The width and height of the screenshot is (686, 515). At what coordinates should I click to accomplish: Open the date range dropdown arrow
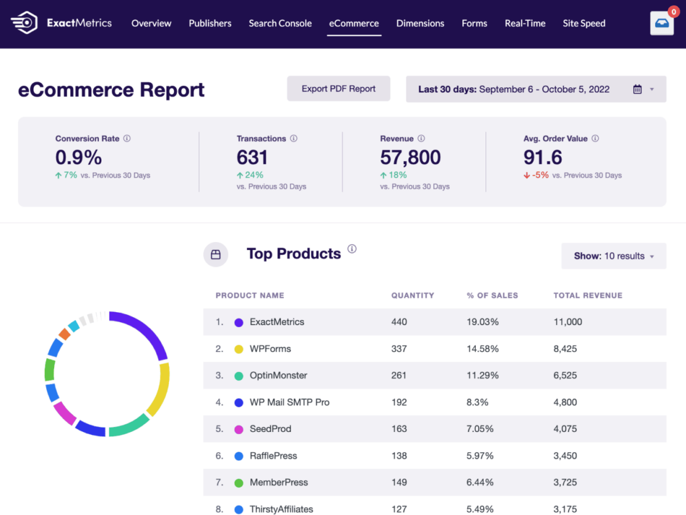click(652, 89)
